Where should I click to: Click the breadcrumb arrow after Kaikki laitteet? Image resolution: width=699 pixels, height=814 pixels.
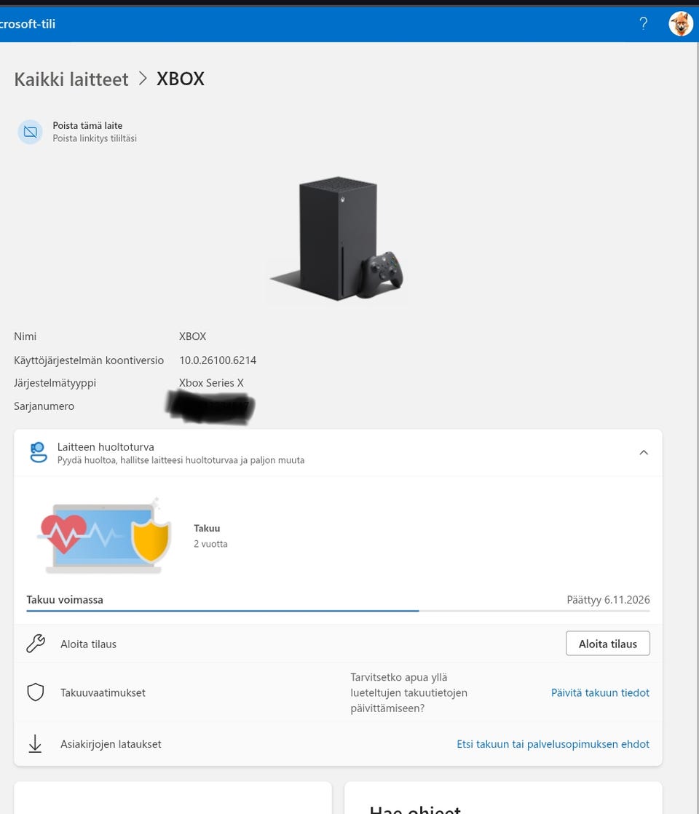(x=143, y=79)
